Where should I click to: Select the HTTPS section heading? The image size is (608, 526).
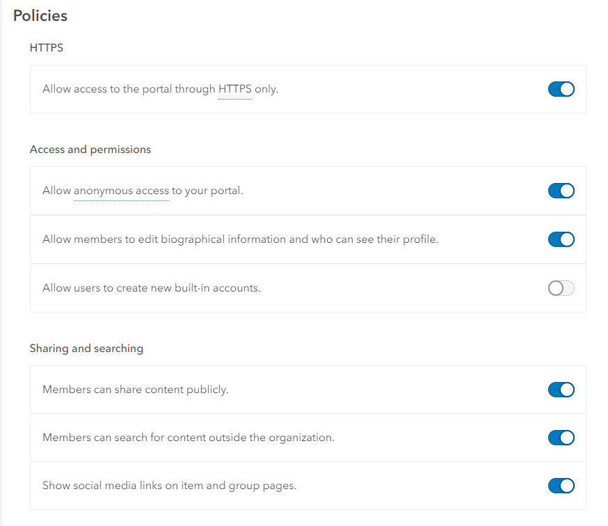(x=47, y=48)
